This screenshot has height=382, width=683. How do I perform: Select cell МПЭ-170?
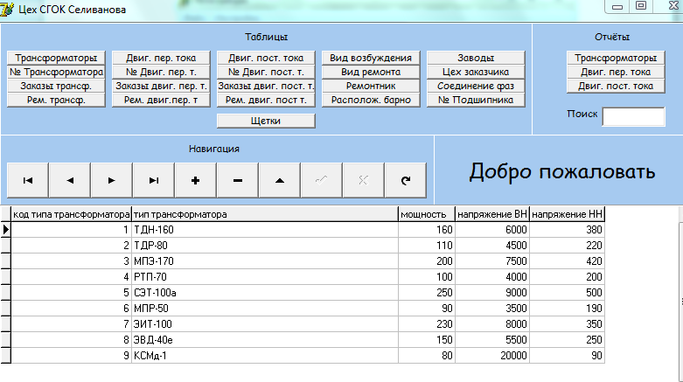265,260
